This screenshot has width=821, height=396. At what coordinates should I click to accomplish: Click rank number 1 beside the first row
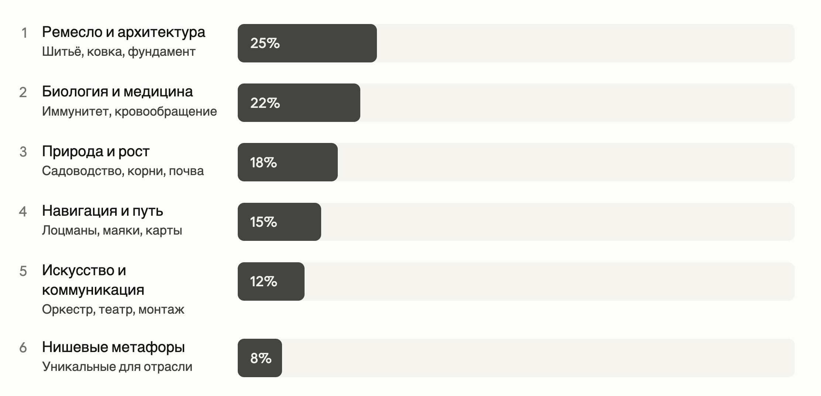(x=24, y=33)
